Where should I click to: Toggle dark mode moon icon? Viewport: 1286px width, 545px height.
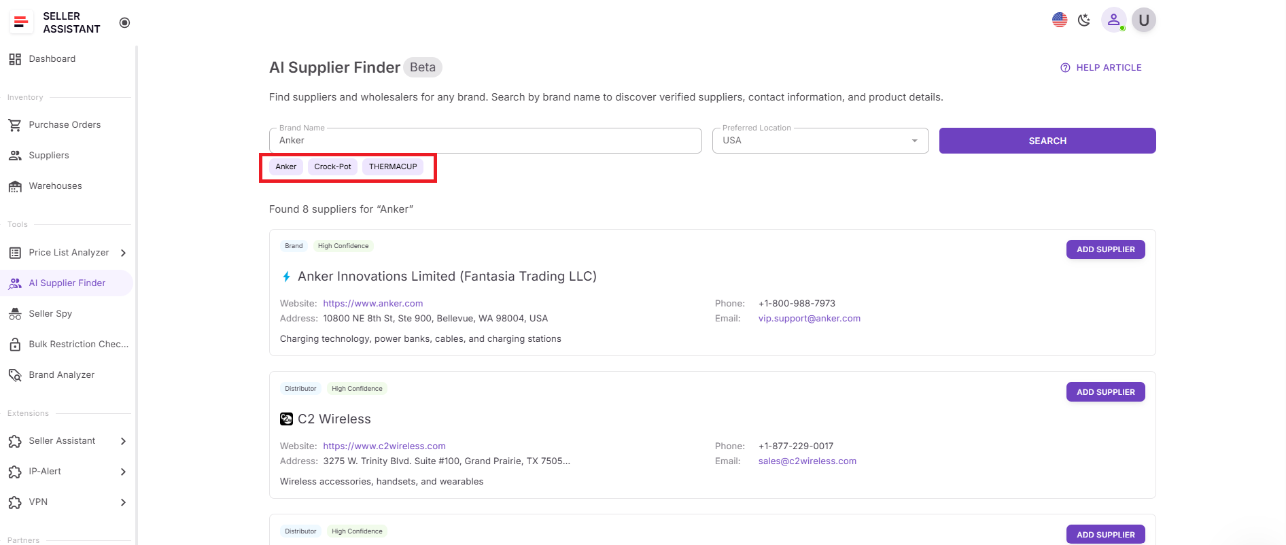click(1084, 20)
